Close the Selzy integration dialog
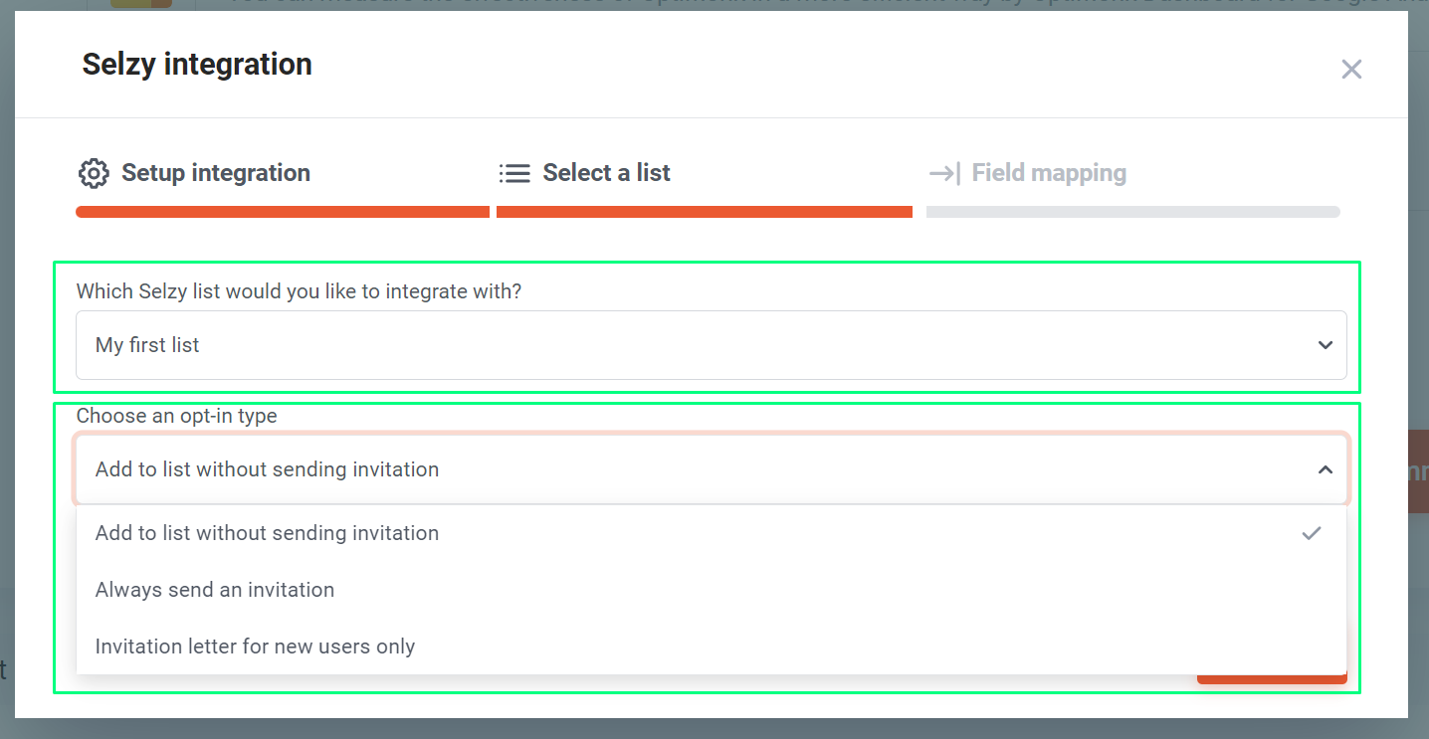The height and width of the screenshot is (739, 1429). 1351,70
